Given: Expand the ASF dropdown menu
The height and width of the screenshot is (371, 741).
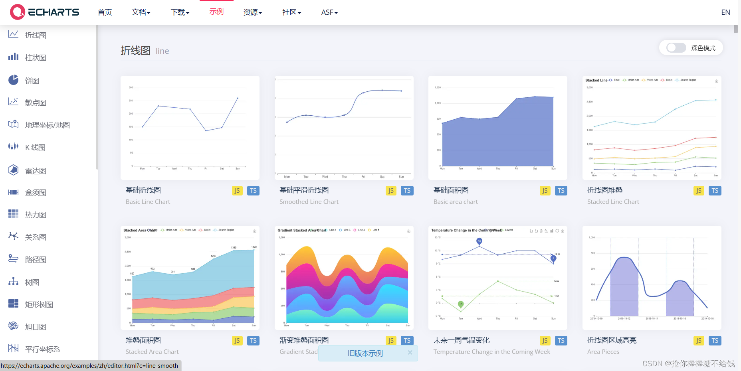Looking at the screenshot, I should tap(330, 12).
